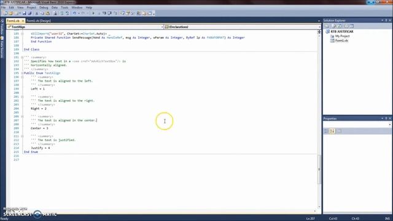Click the editor split-window handle above scrollbar
Viewport: 393px width, 221px height.
(x=319, y=32)
